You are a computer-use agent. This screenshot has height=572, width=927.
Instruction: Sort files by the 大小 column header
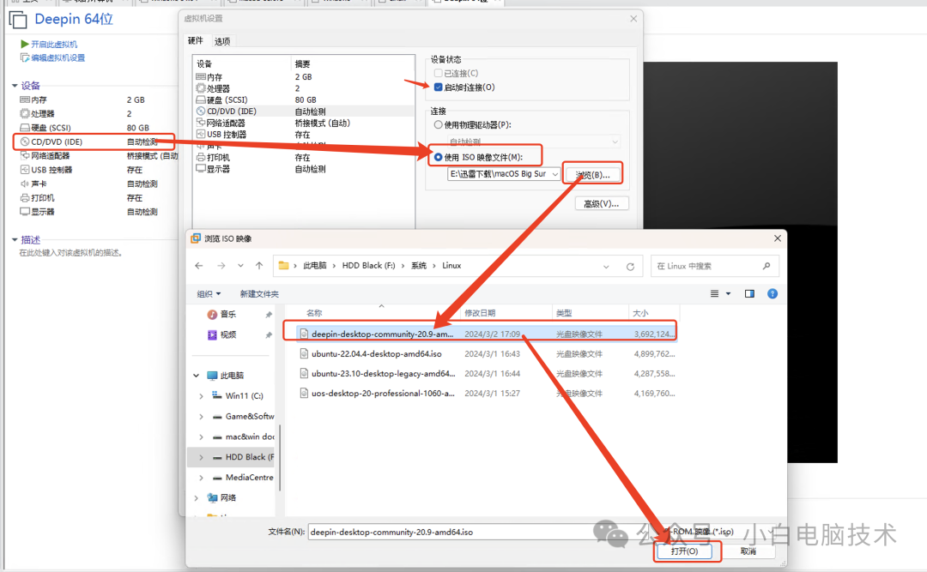coord(640,313)
